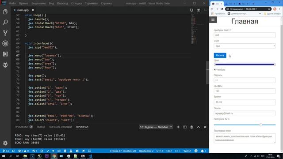Switch to the ВЫВОД panel tab
The height and width of the screenshot is (159, 283).
pyautogui.click(x=41, y=127)
